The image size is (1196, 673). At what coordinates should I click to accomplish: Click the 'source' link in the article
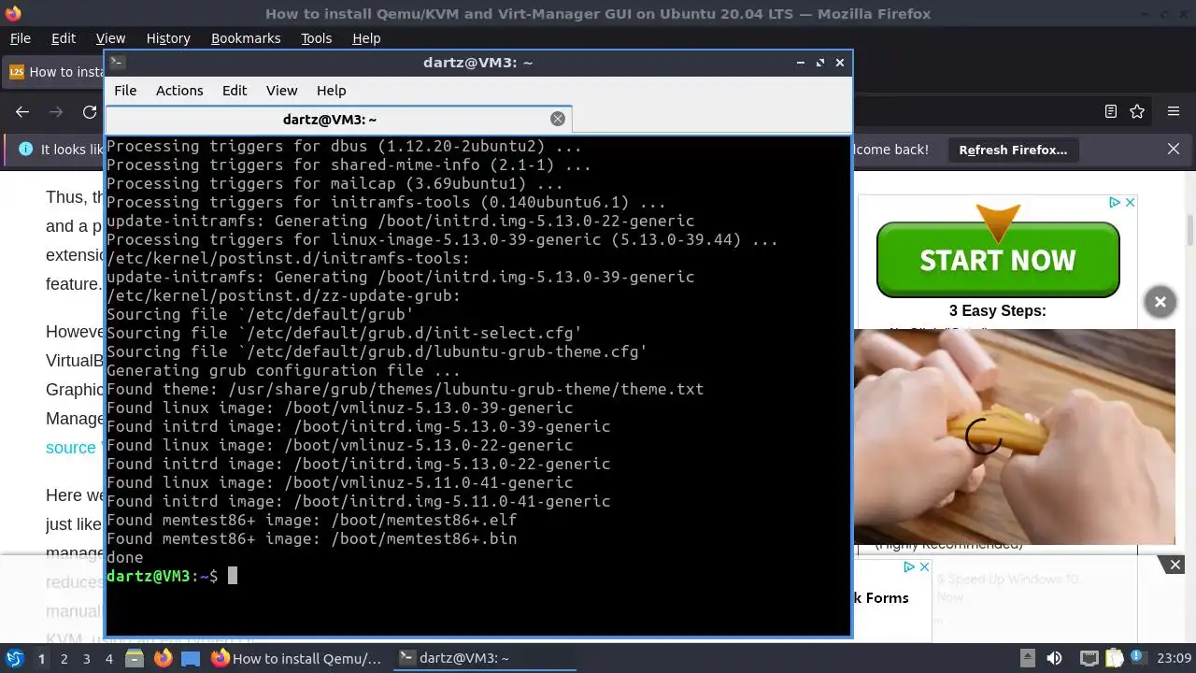click(70, 448)
